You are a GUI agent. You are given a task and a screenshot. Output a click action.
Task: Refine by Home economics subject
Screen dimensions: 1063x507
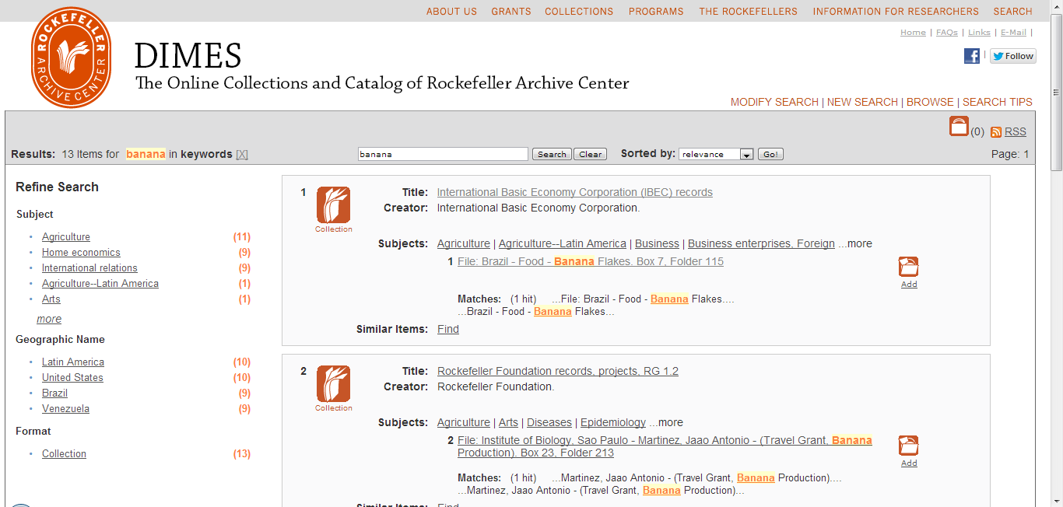click(81, 253)
